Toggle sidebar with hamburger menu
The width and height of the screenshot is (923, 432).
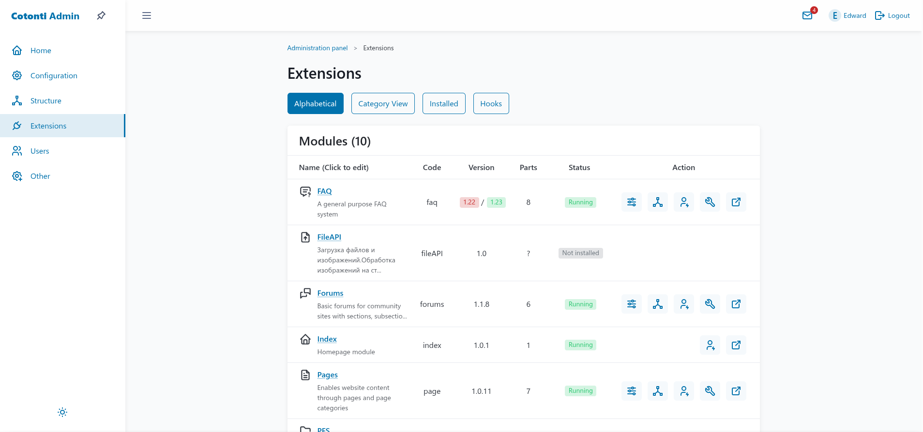[x=147, y=15]
